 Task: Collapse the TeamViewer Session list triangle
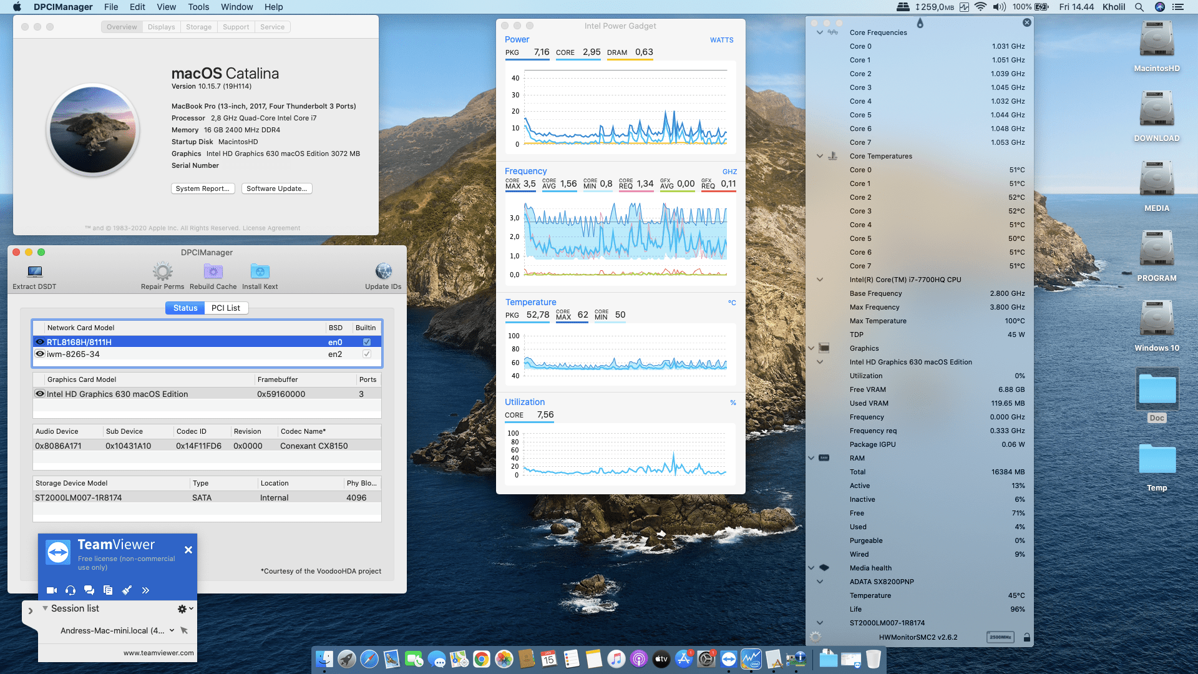coord(45,608)
